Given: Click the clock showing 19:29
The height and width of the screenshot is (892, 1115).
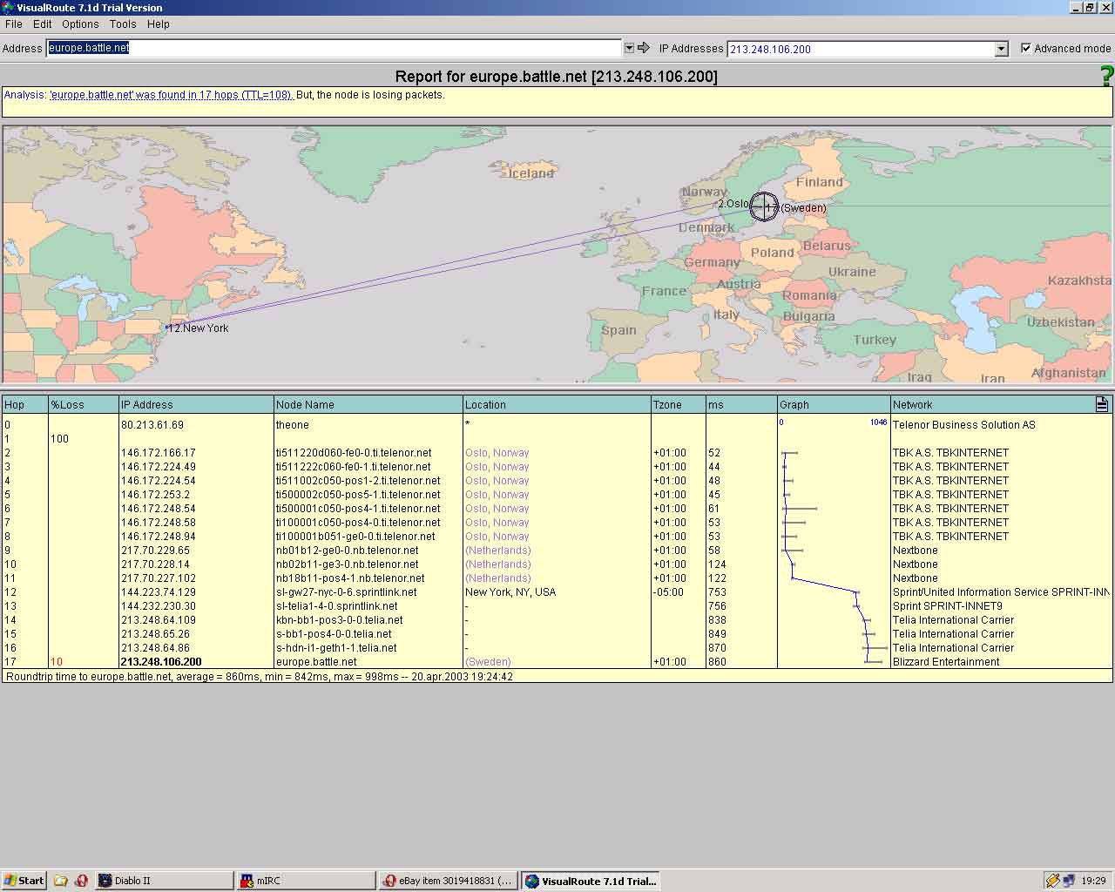Looking at the screenshot, I should click(1093, 881).
